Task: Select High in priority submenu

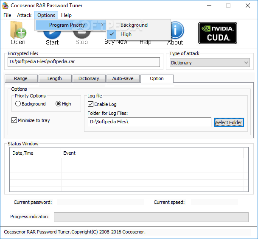Action: [138, 34]
